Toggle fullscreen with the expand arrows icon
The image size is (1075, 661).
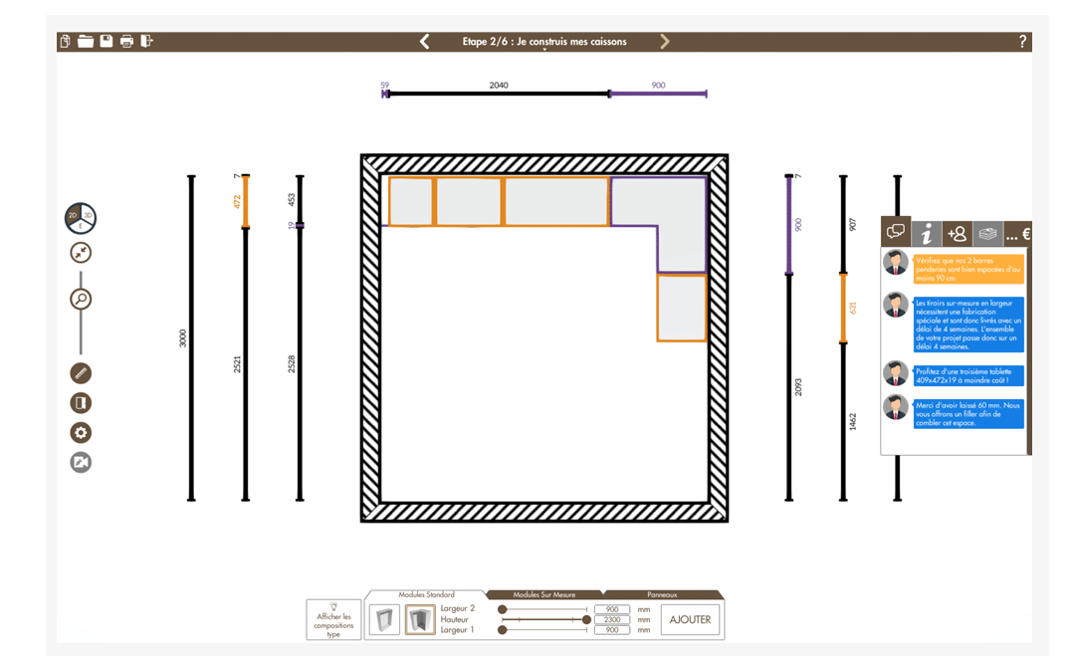[81, 252]
